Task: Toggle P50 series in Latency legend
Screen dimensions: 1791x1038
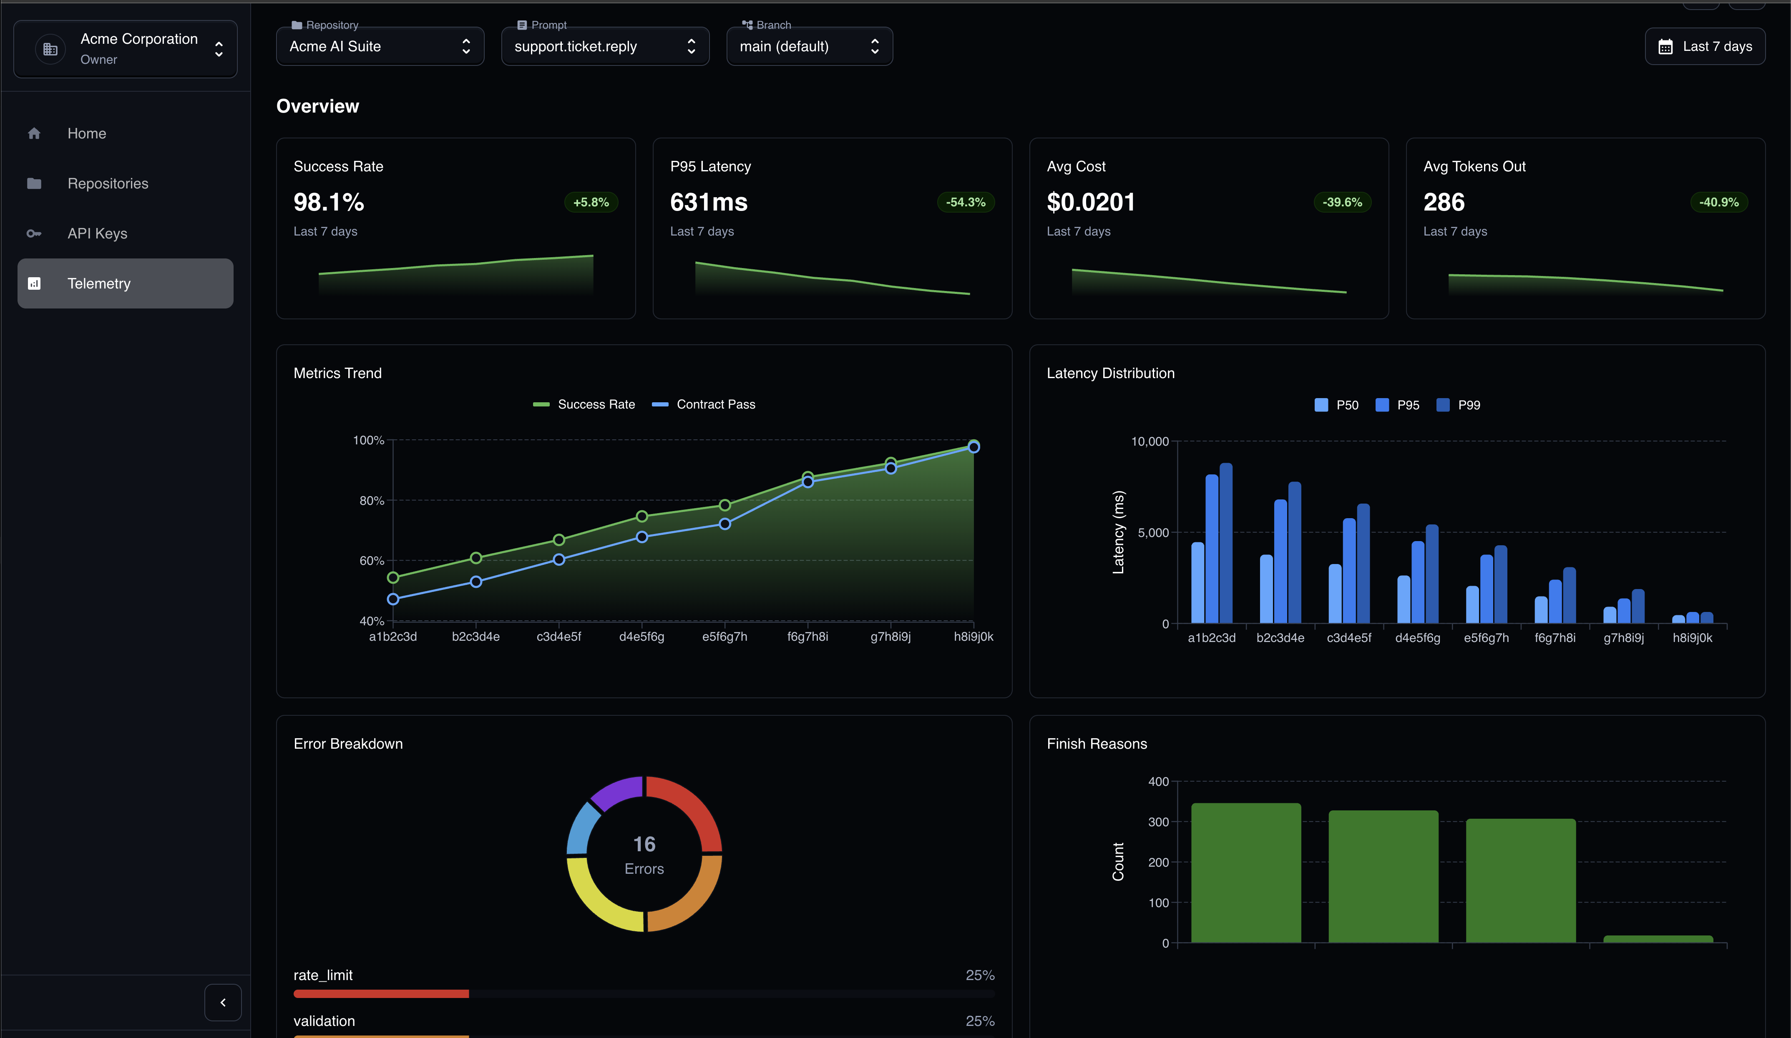Action: pyautogui.click(x=1336, y=405)
